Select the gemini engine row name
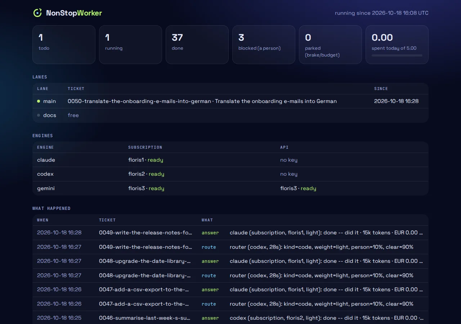Screen dimensions: 461x324 pos(46,188)
